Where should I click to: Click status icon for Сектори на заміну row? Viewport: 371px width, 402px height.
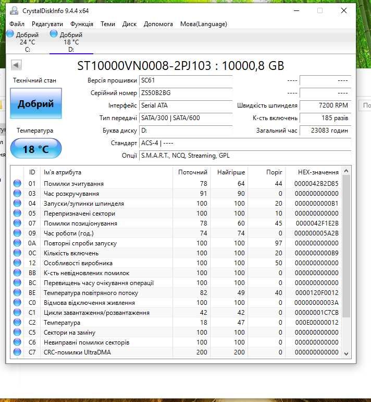17,332
